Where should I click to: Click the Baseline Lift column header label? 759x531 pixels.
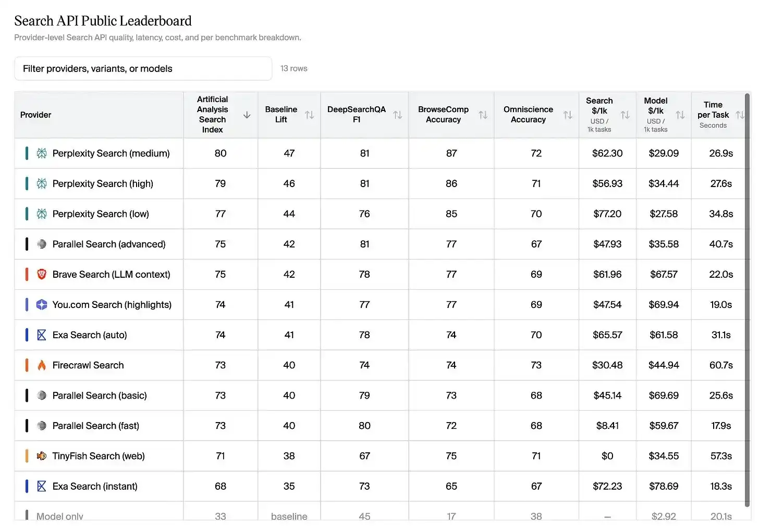point(281,115)
